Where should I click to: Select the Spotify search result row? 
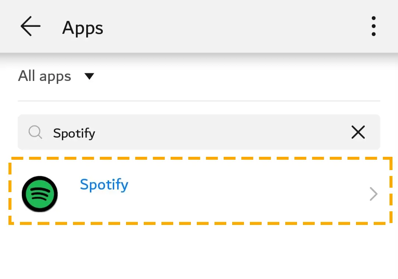coord(200,191)
